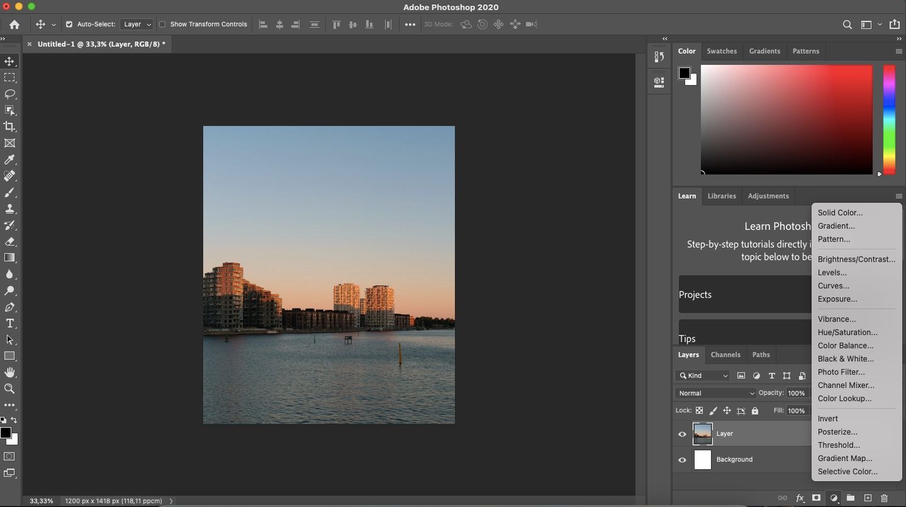Switch to the Channels tab
The width and height of the screenshot is (906, 507).
tap(725, 355)
